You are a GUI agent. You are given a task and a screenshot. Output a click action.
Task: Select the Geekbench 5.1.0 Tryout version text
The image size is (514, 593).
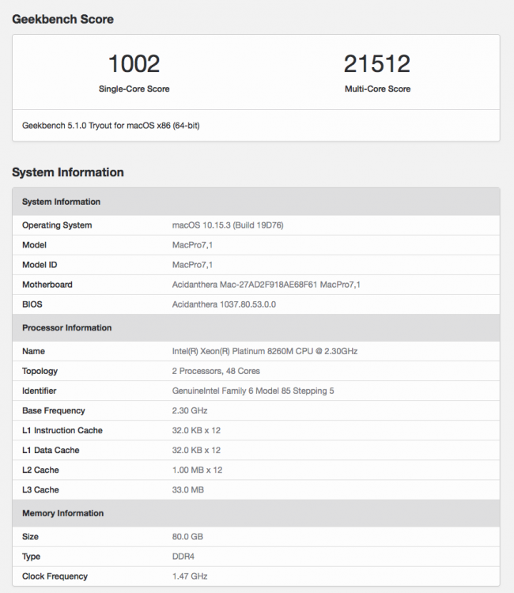(x=111, y=126)
